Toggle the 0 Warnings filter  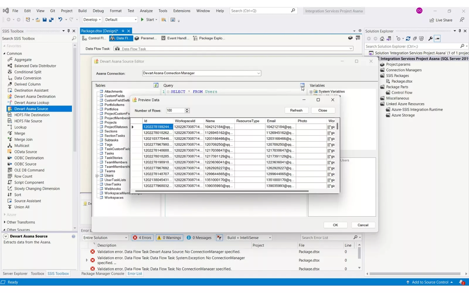point(169,238)
